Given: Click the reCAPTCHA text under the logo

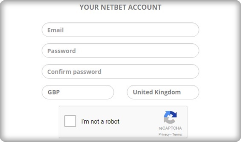Looking at the screenshot, I should 170,128.
